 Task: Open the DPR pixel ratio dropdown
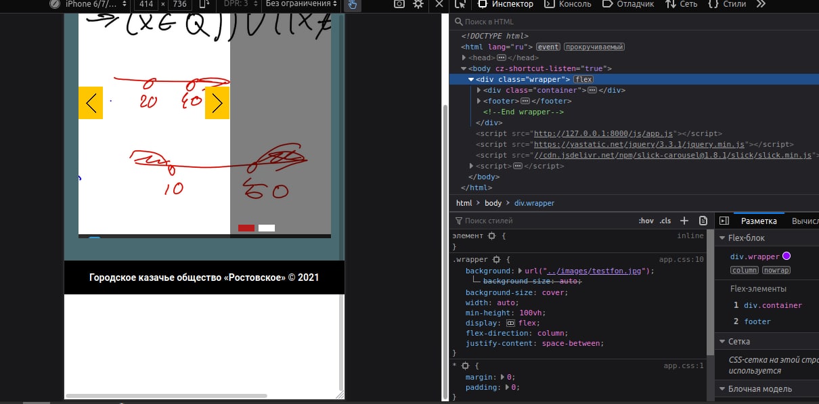pyautogui.click(x=240, y=4)
